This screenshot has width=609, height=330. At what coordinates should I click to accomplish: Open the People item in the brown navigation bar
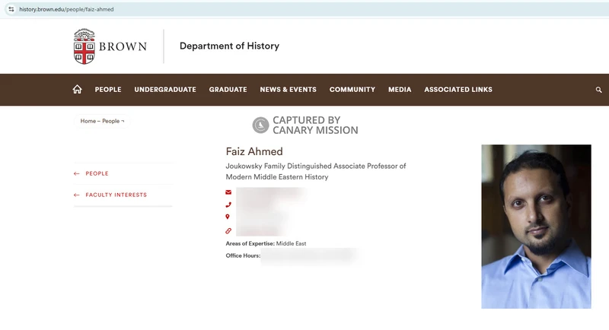point(108,90)
